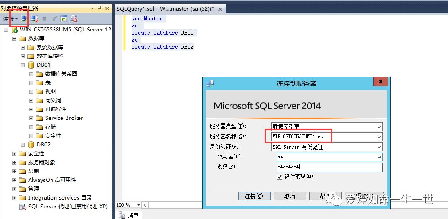Open the 连接 dropdown in Object Explorer
Image resolution: width=448 pixels, height=219 pixels.
pos(11,19)
